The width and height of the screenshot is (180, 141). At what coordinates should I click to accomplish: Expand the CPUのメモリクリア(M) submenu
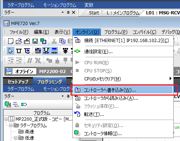[123, 79]
